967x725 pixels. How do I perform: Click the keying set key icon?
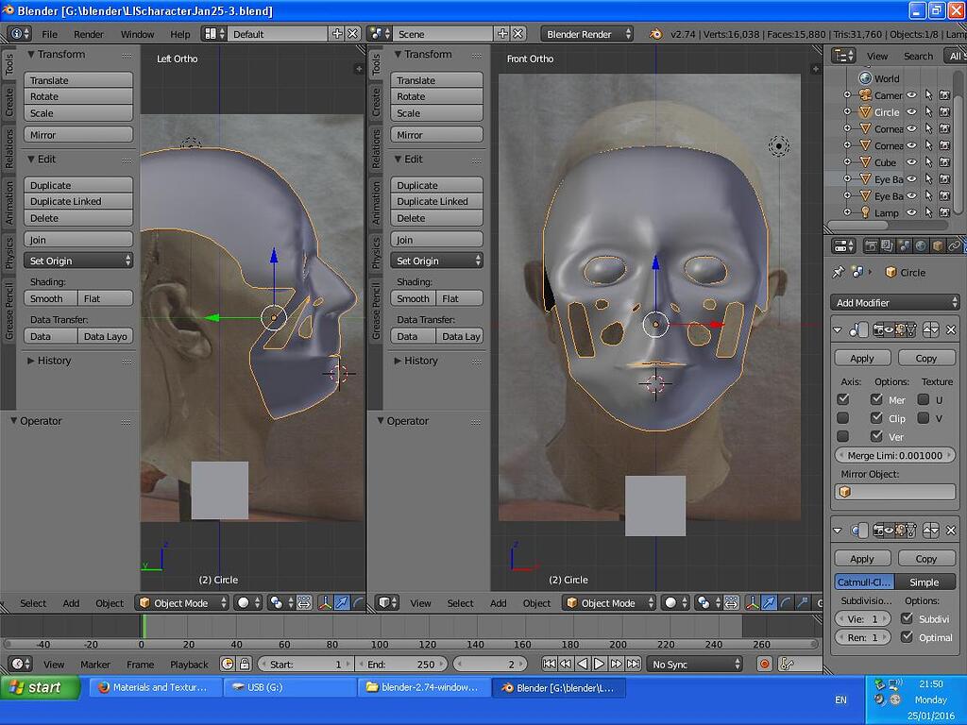tap(787, 664)
